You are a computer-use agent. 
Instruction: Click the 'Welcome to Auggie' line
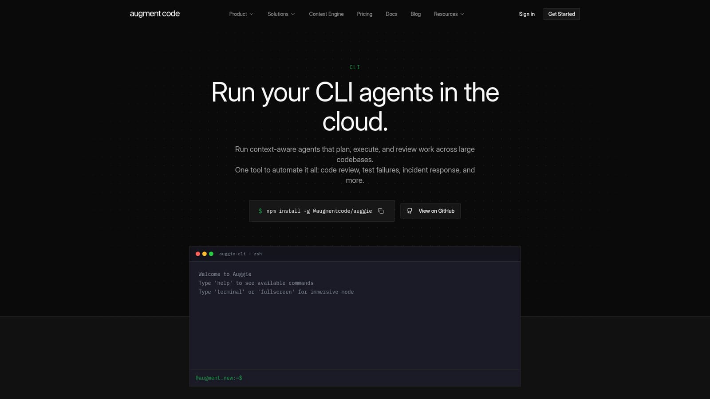click(x=225, y=274)
